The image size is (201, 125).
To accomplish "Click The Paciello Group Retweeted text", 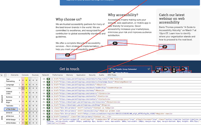I will [124, 69].
